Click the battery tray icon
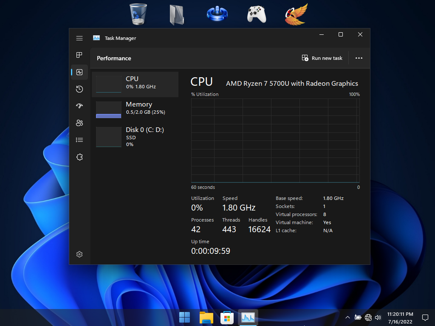Image resolution: width=435 pixels, height=326 pixels. tap(358, 318)
